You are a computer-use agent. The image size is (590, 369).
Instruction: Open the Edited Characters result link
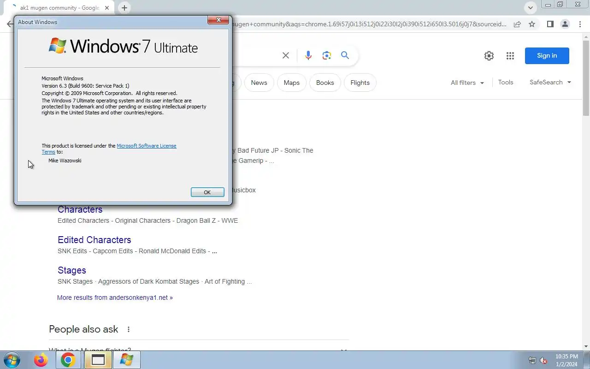tap(94, 240)
